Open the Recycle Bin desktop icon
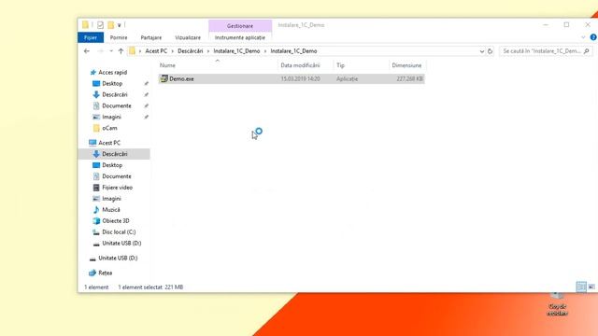Image resolution: width=598 pixels, height=336 pixels. [x=557, y=304]
